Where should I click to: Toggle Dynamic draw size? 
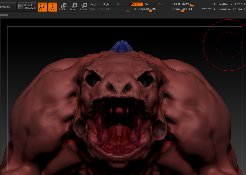click(207, 9)
